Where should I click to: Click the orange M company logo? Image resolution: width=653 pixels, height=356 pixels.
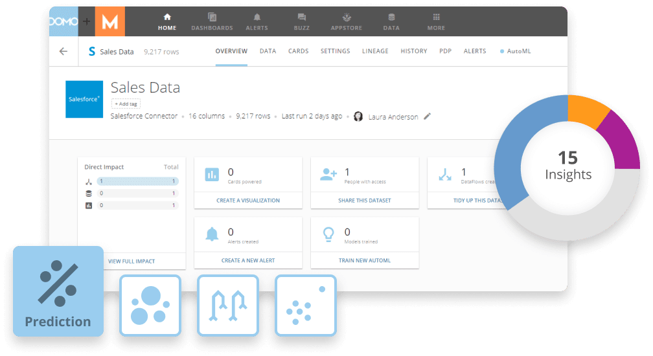click(110, 21)
